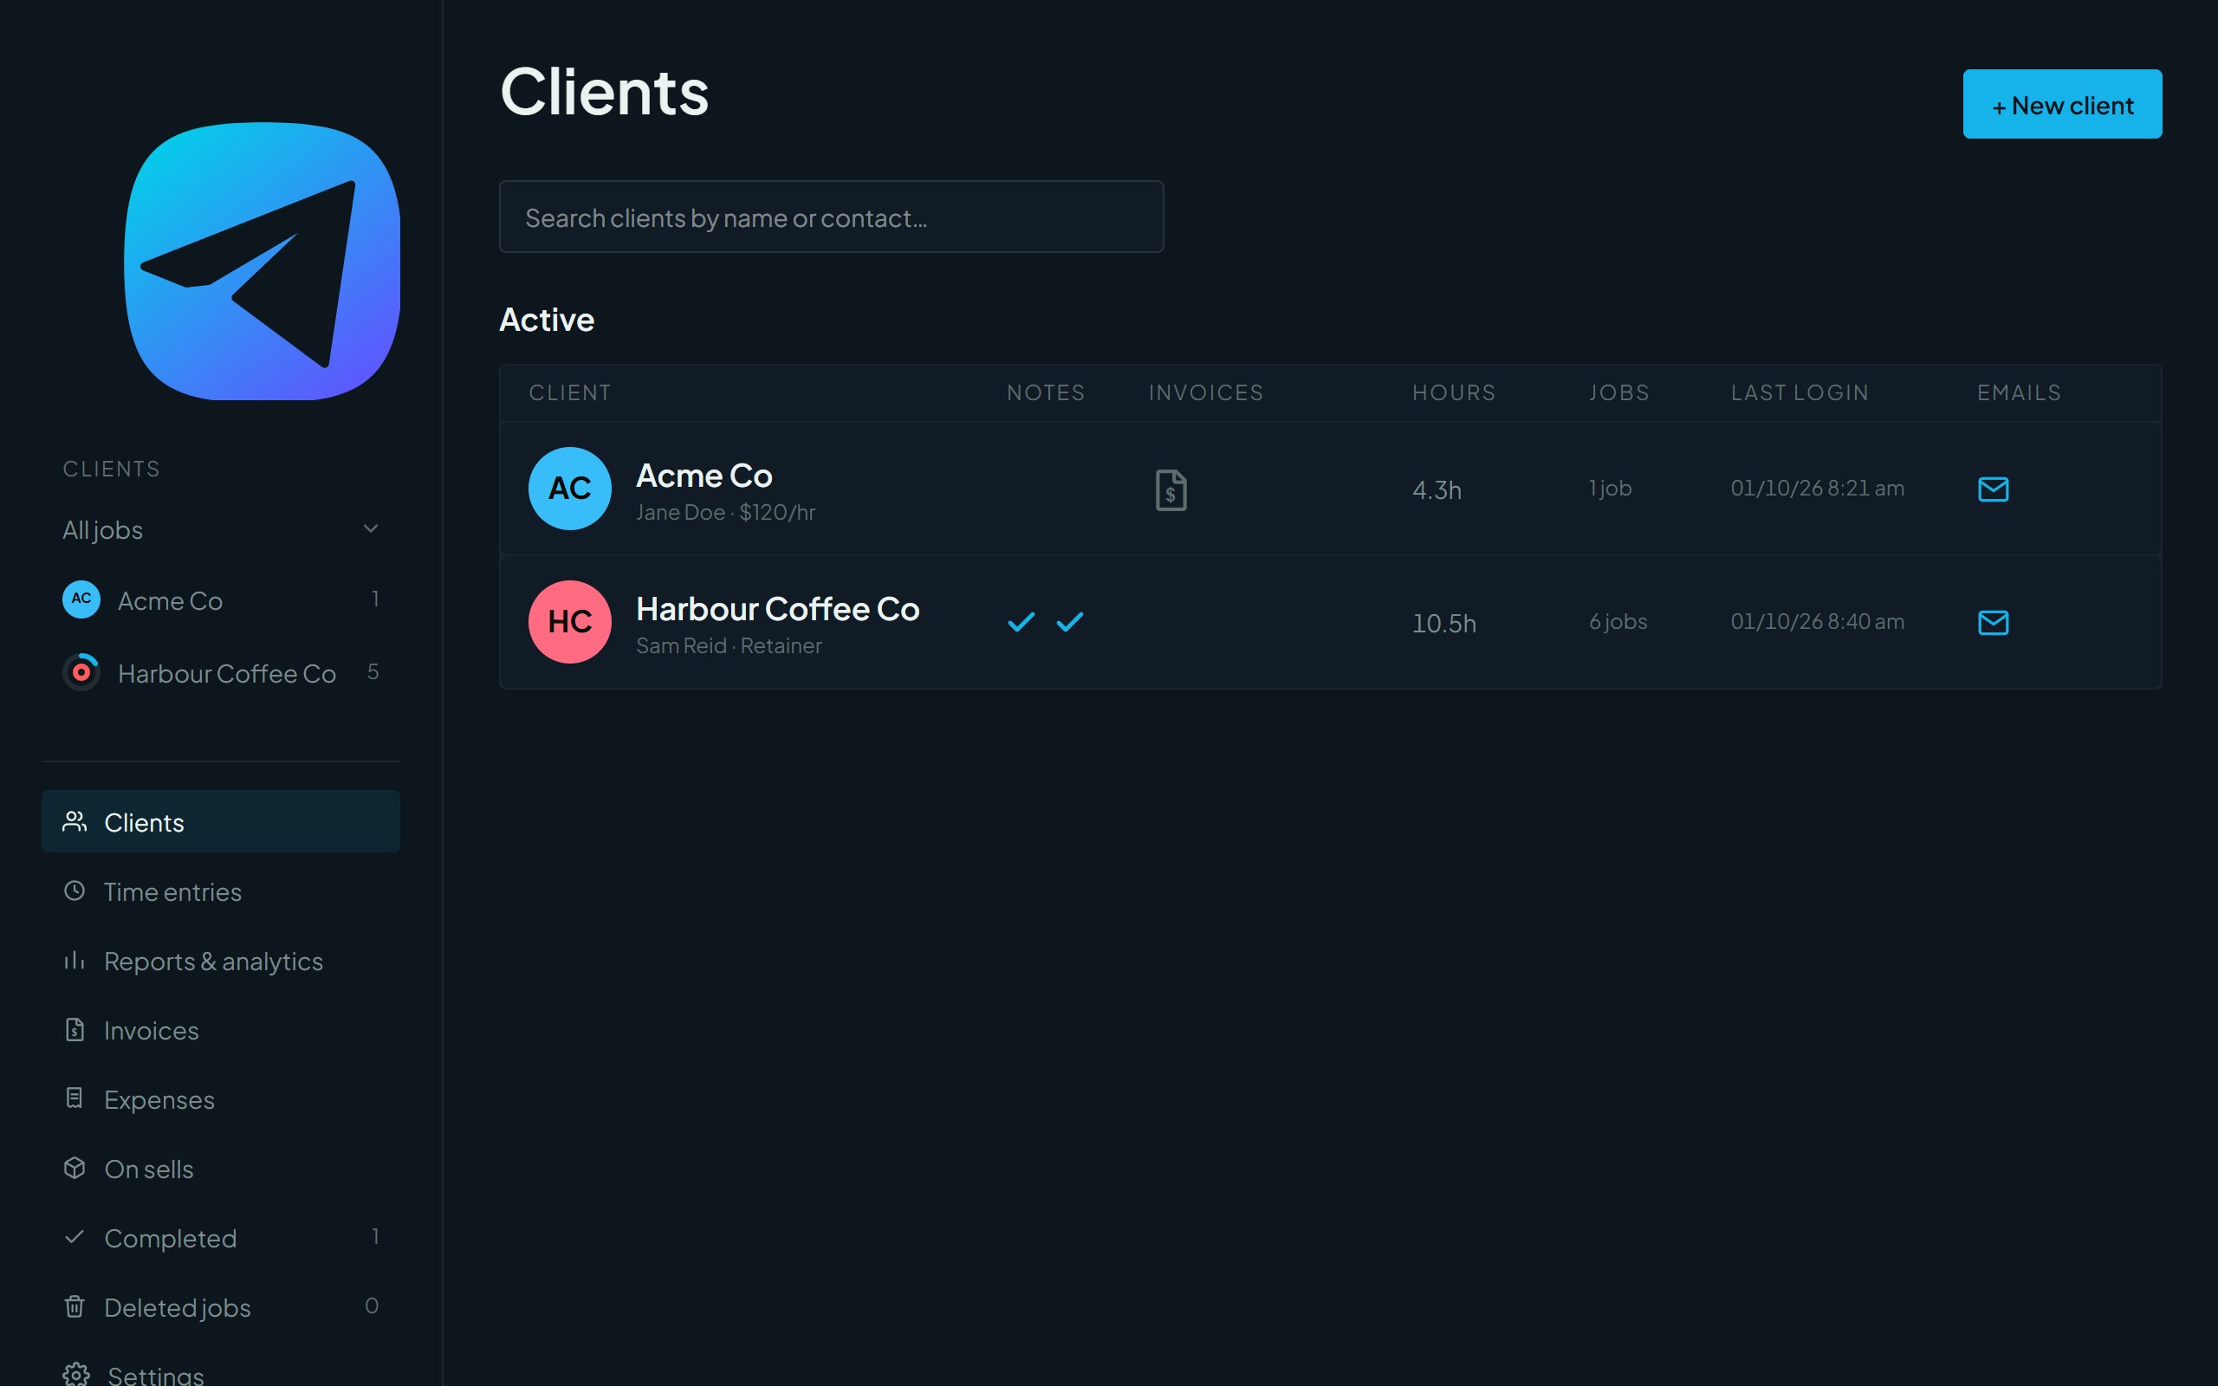Click the Expenses receipt icon
2218x1386 pixels.
pos(75,1098)
